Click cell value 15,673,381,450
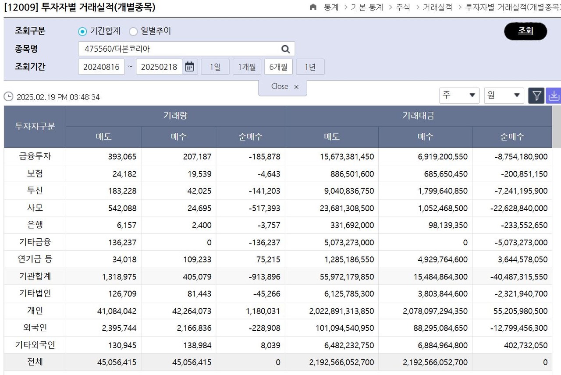 tap(347, 157)
